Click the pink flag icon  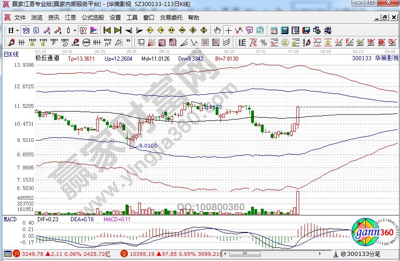[x=93, y=30]
